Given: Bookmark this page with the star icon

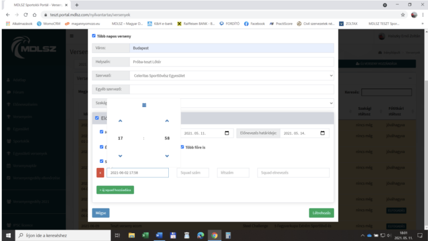Looking at the screenshot, I should point(403,15).
